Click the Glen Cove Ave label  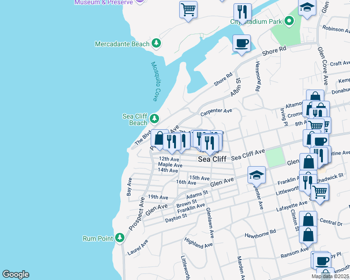coord(323,66)
